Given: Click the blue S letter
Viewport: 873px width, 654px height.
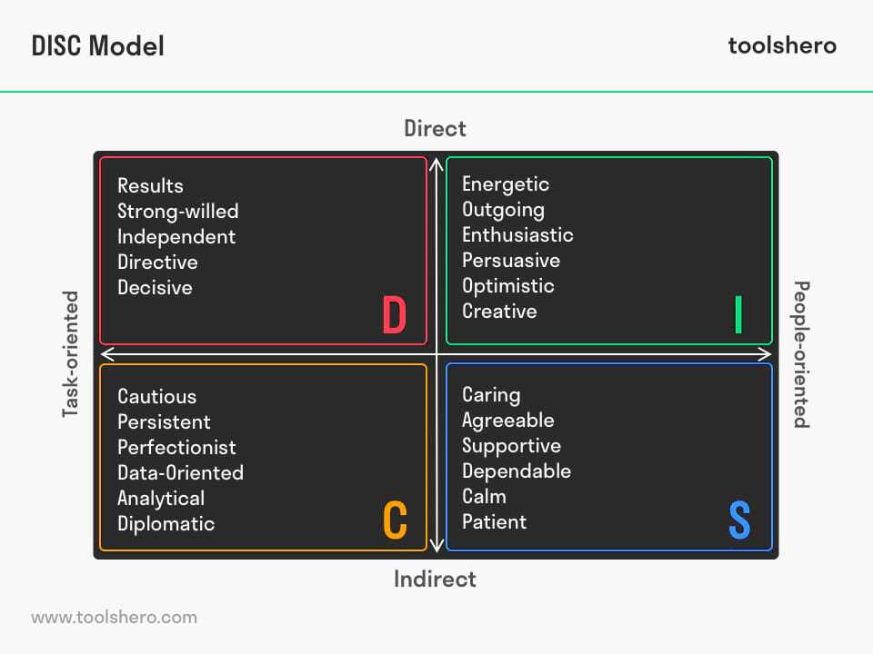Looking at the screenshot, I should (739, 520).
